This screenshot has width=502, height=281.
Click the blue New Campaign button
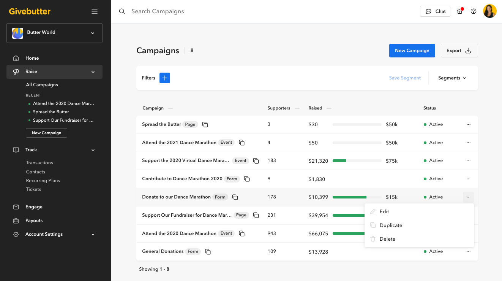[412, 51]
